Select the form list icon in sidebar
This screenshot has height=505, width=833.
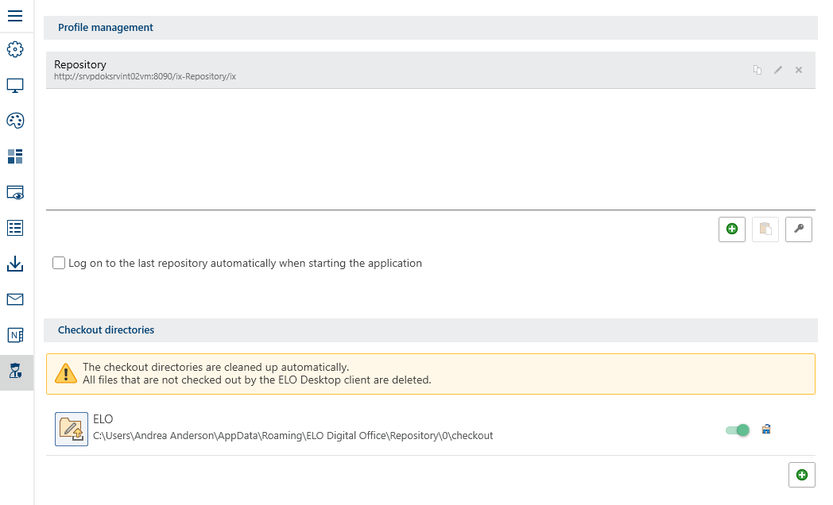[x=15, y=228]
